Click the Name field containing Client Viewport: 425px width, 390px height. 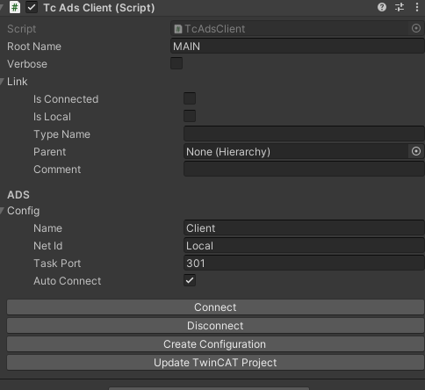[x=304, y=227]
